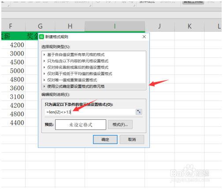This screenshot has width=223, height=189.
Task: Confirm with the 确定 button
Action: 105,140
